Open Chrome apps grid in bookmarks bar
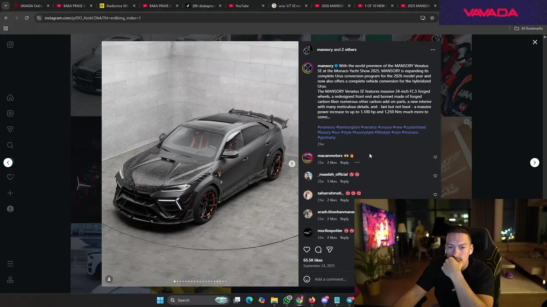The image size is (547, 307). click(x=6, y=29)
